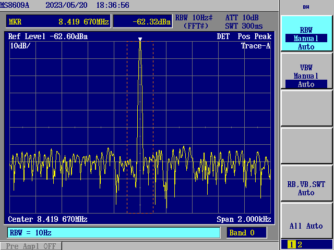Click the MKR frequency readout 8.419 670MHz

[58, 21]
